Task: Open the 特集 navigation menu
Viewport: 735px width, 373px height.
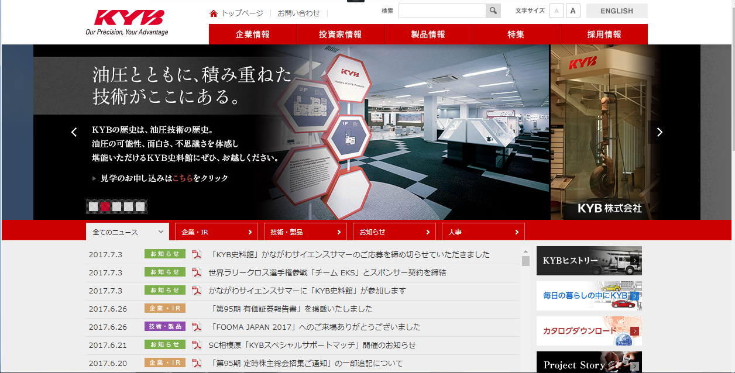Action: click(x=516, y=34)
